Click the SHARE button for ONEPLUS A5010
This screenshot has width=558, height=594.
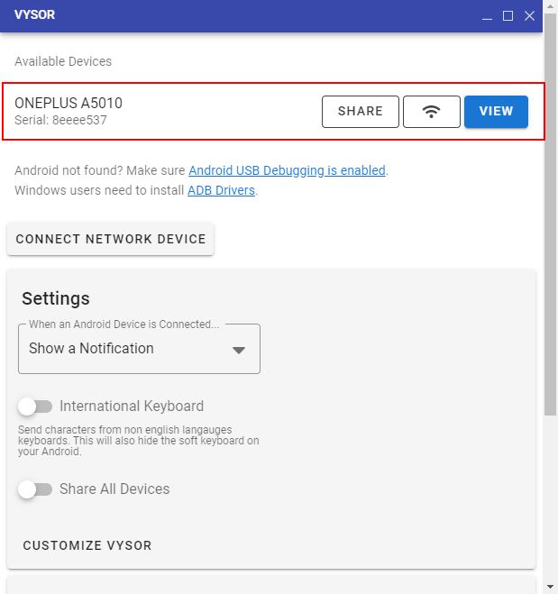coord(361,112)
